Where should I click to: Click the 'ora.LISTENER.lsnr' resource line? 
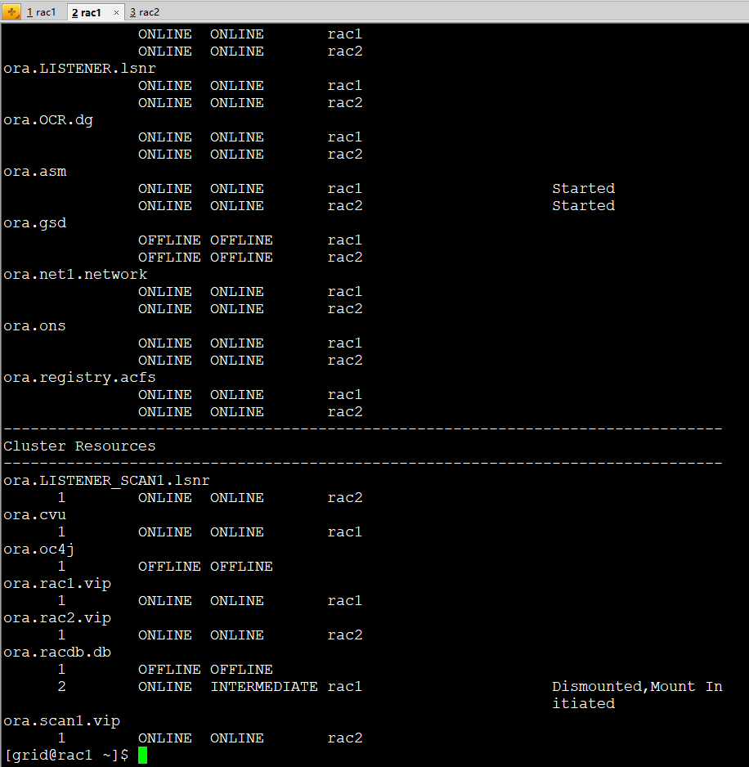[x=80, y=69]
